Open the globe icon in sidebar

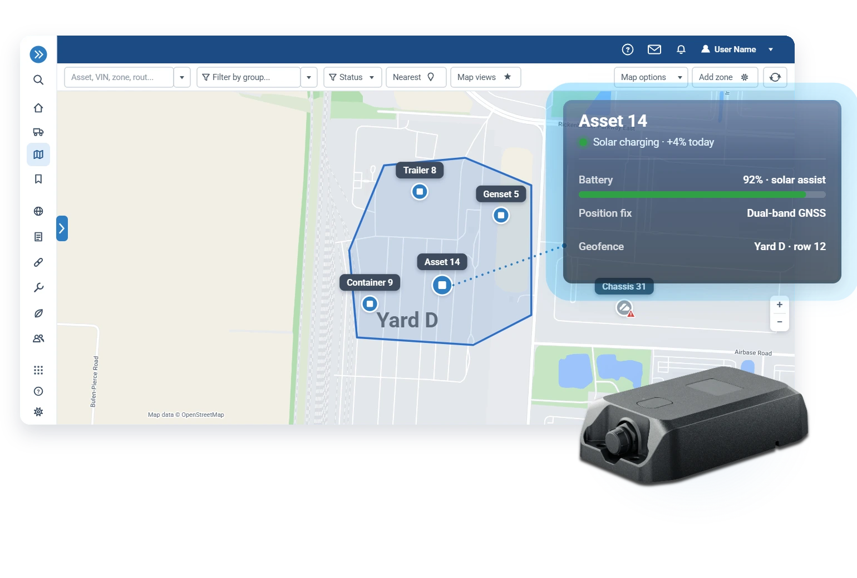click(x=38, y=211)
